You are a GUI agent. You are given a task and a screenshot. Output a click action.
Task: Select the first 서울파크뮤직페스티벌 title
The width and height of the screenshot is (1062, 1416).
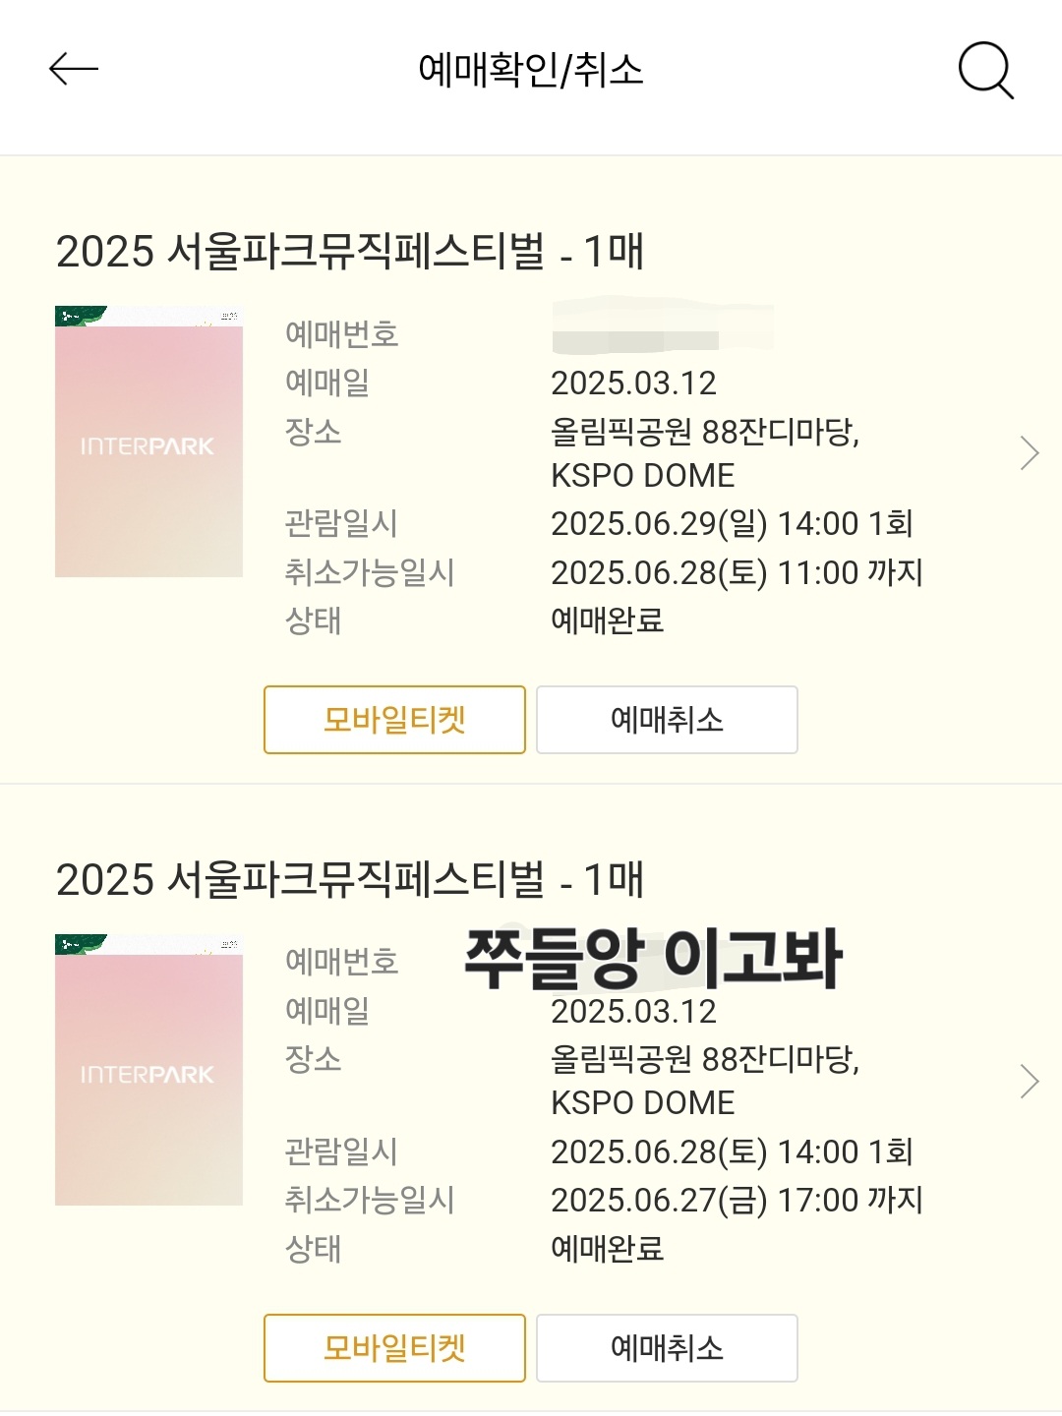[349, 252]
